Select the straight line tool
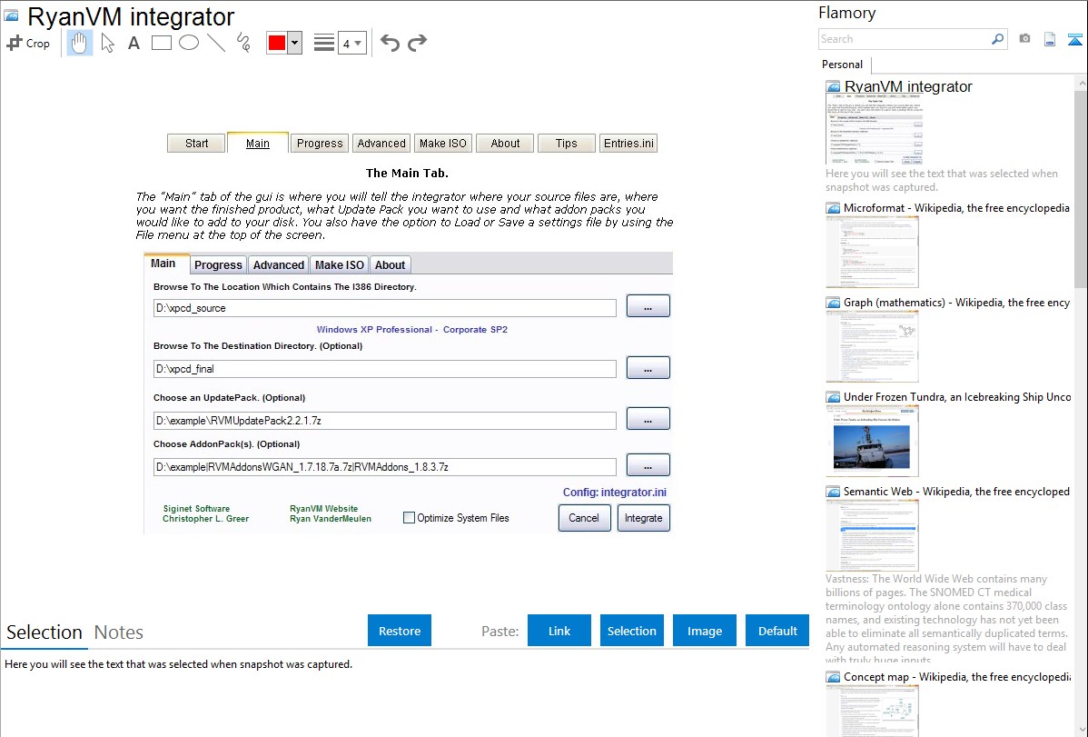Viewport: 1088px width, 737px height. pos(216,43)
